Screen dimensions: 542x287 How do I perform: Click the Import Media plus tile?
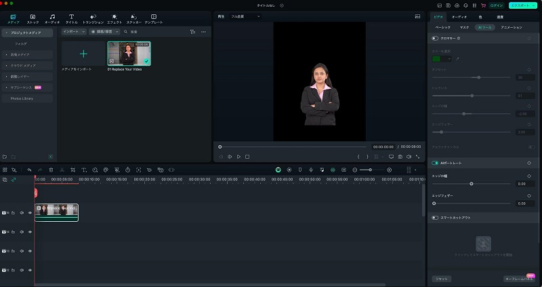pos(83,54)
